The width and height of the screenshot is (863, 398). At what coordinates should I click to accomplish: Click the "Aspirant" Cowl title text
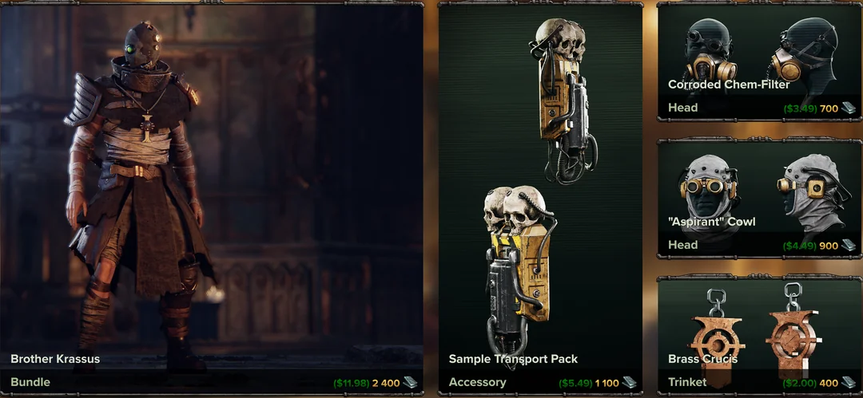[712, 222]
